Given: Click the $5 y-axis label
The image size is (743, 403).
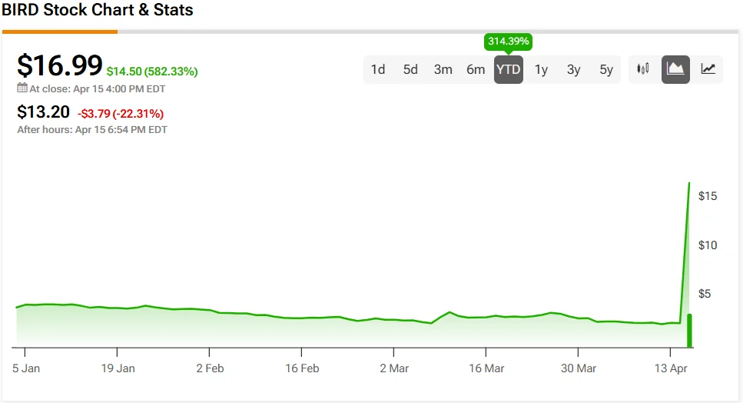Looking at the screenshot, I should (x=705, y=294).
